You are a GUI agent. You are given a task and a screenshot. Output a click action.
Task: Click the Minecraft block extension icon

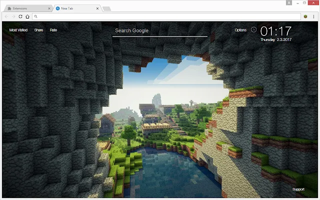coord(305,16)
